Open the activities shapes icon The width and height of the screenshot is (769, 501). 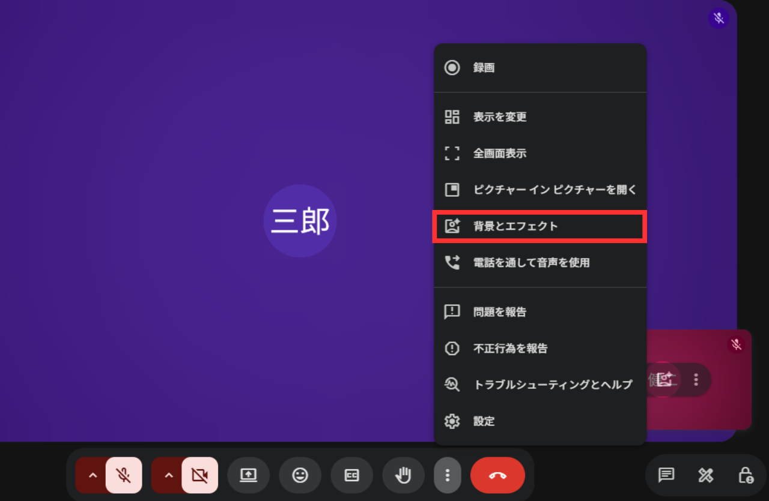coord(705,475)
